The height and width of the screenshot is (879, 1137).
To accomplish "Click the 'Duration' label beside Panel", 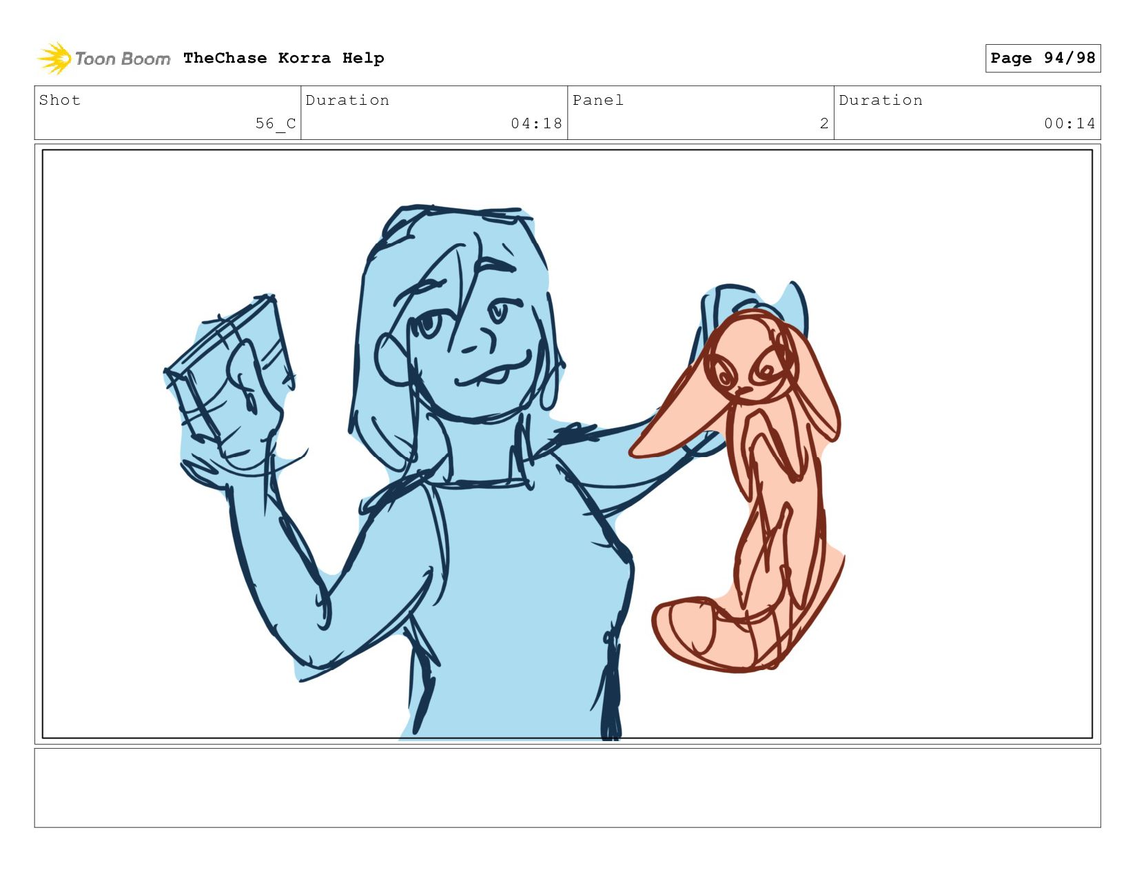I will point(881,100).
